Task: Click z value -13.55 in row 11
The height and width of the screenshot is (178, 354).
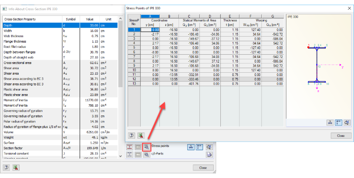Action: (x=170, y=75)
